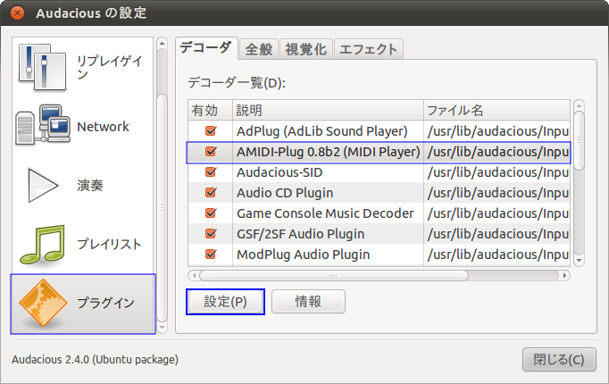Click the デコーダ一覧(D): label
The height and width of the screenshot is (384, 609).
tap(237, 83)
